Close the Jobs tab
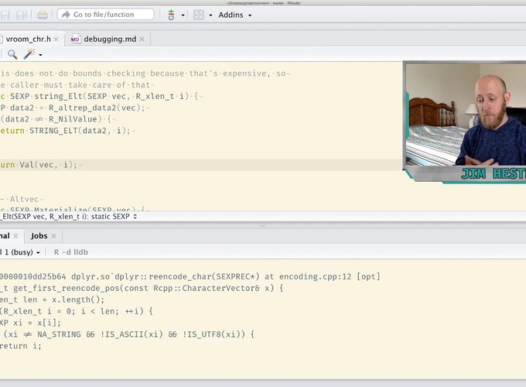The width and height of the screenshot is (526, 387). pos(53,236)
